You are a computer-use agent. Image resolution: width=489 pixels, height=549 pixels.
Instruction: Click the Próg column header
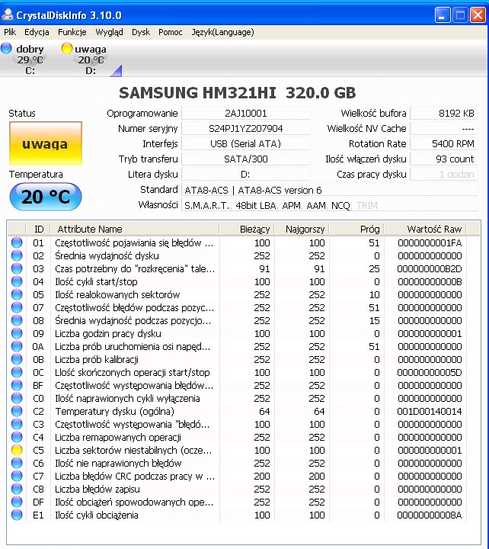[x=356, y=229]
